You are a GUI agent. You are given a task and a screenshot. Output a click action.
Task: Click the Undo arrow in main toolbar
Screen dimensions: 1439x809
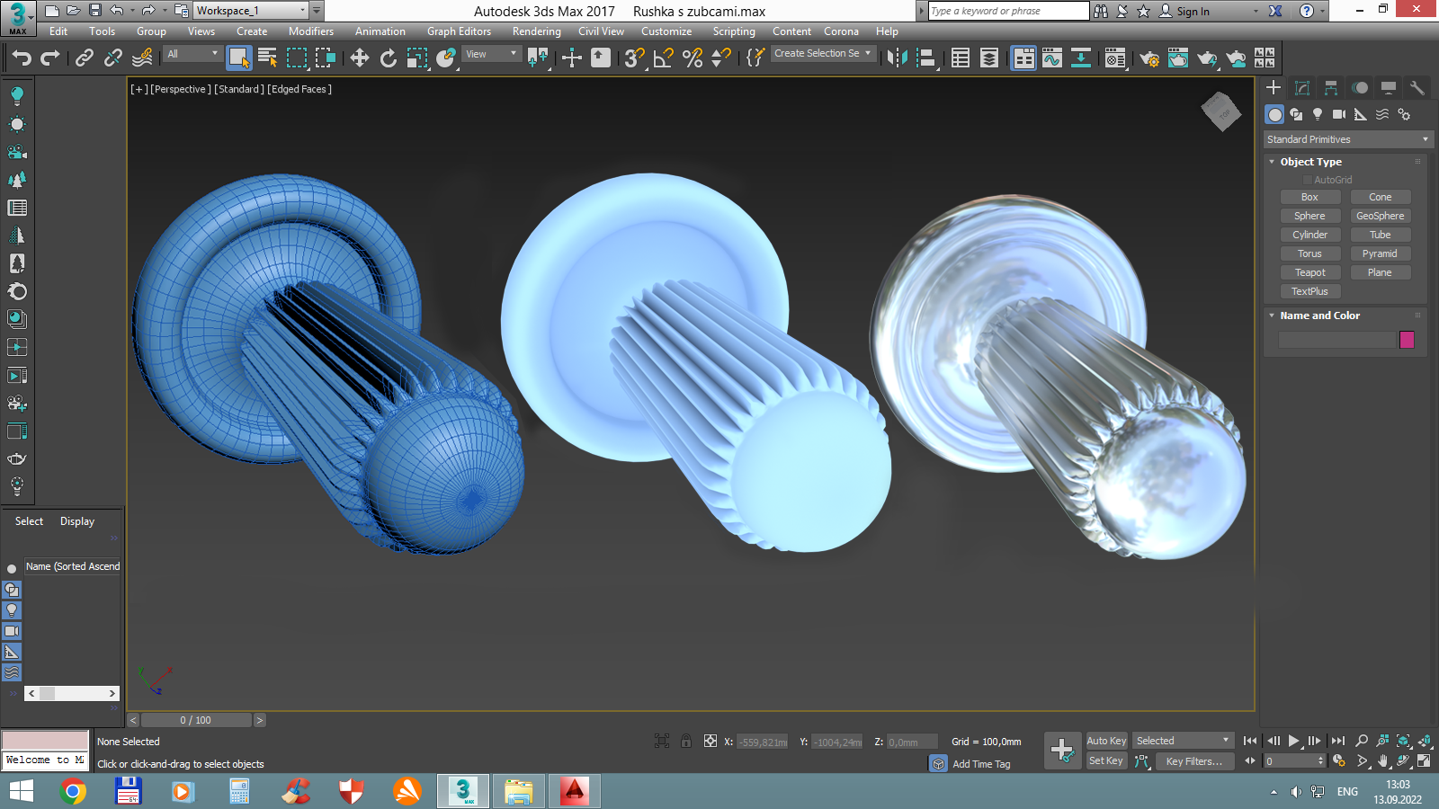click(22, 58)
